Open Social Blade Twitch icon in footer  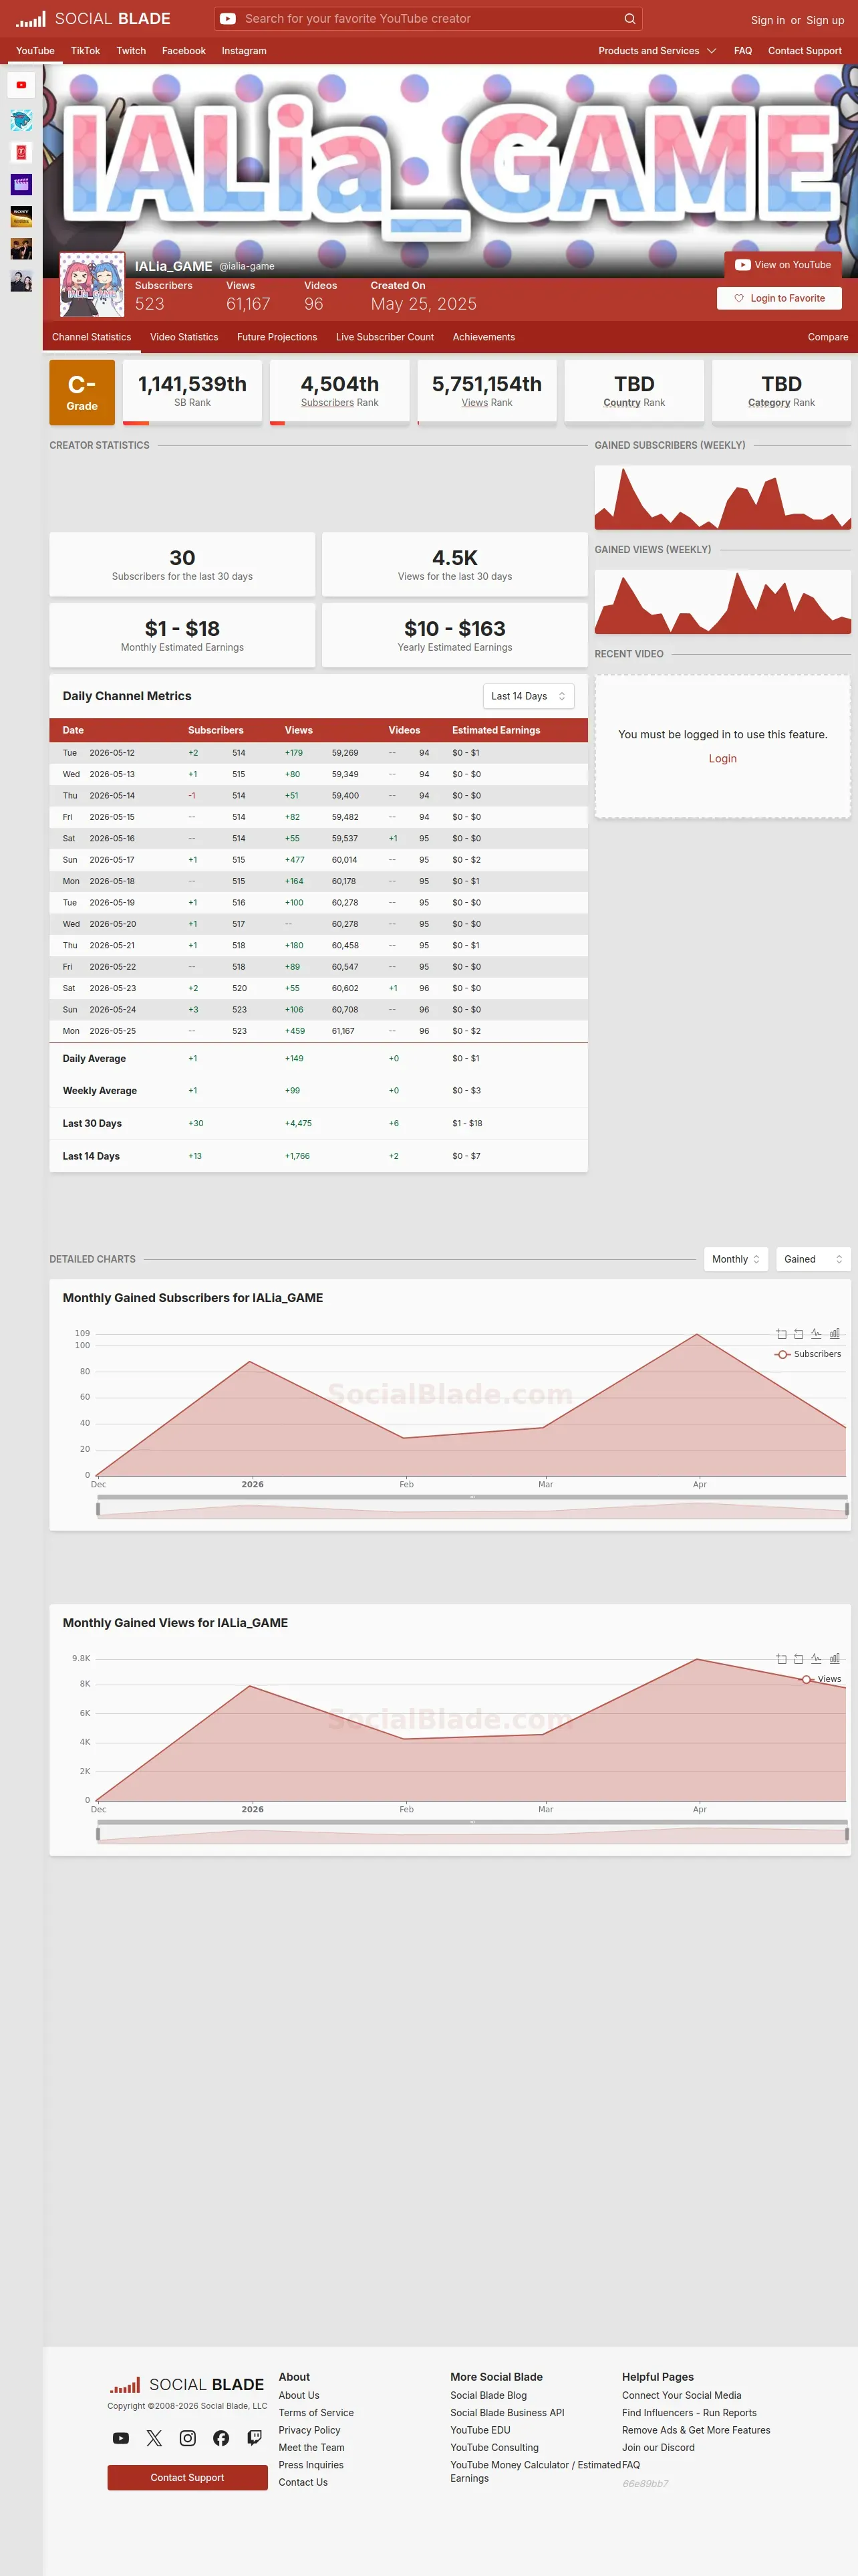tap(255, 2438)
